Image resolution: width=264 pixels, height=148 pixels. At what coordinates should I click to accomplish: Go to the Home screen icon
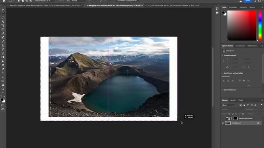click(x=4, y=1)
